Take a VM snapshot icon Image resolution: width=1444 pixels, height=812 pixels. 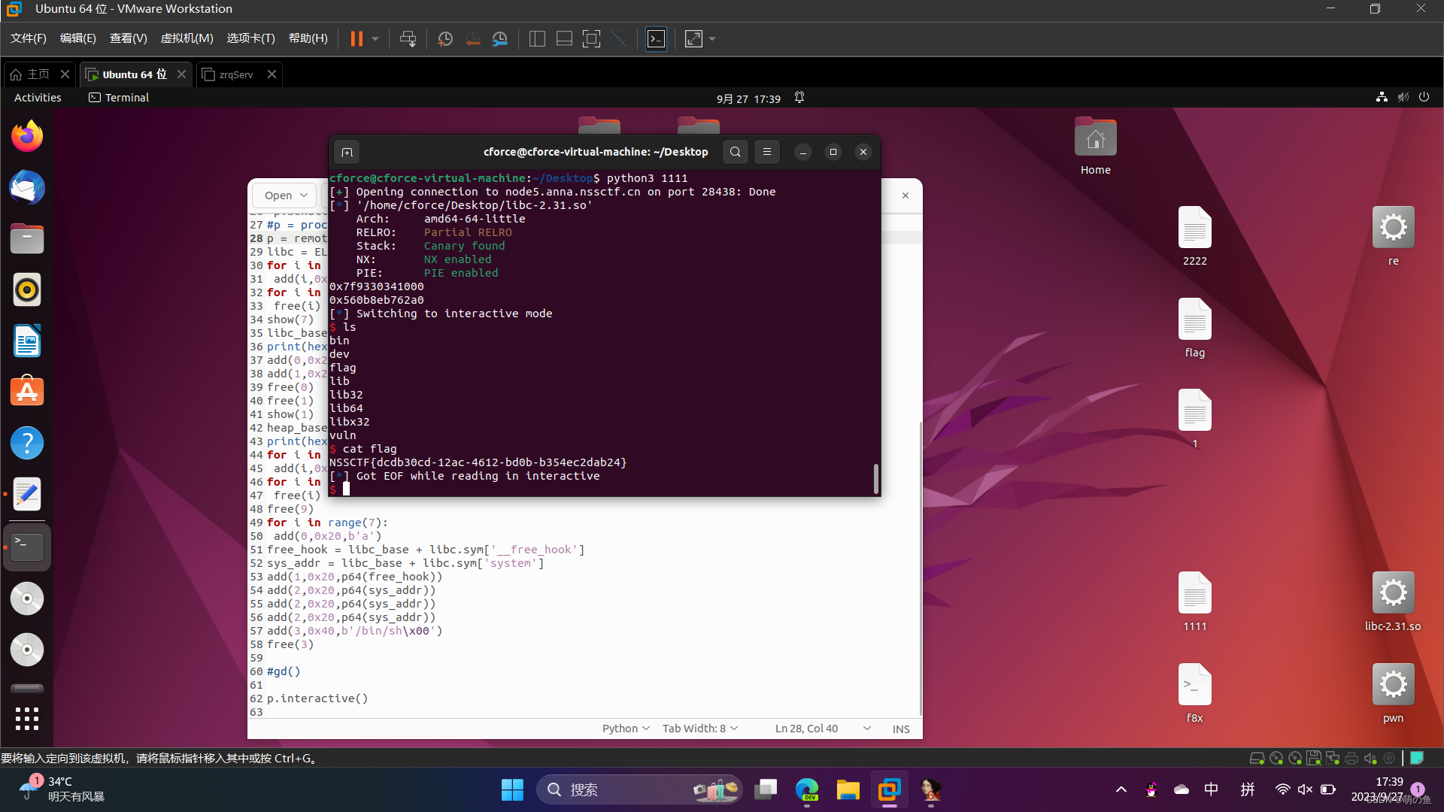445,39
